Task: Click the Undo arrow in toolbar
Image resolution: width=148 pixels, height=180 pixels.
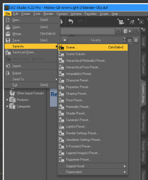Action: pos(71,22)
